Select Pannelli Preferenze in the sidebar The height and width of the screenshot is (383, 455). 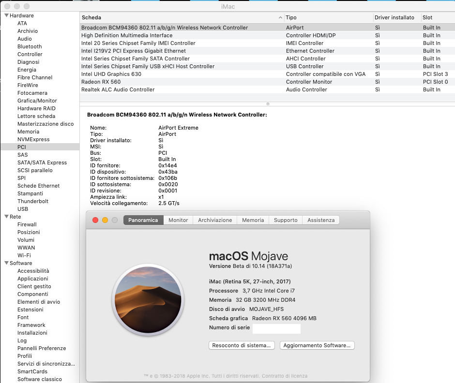click(42, 348)
